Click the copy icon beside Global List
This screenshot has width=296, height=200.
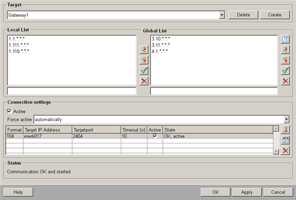[285, 39]
